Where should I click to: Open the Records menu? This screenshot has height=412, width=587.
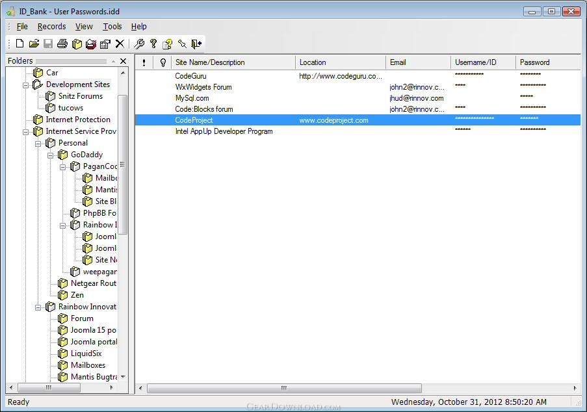point(51,27)
